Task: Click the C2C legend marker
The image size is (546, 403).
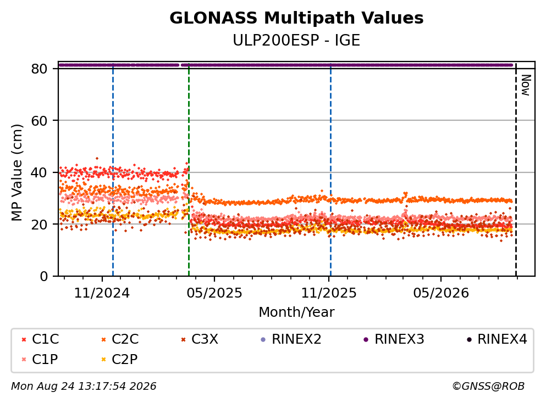Action: [x=103, y=339]
